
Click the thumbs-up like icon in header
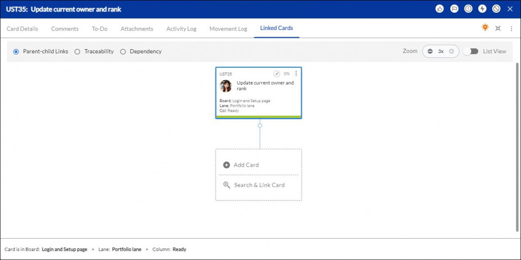click(x=440, y=9)
